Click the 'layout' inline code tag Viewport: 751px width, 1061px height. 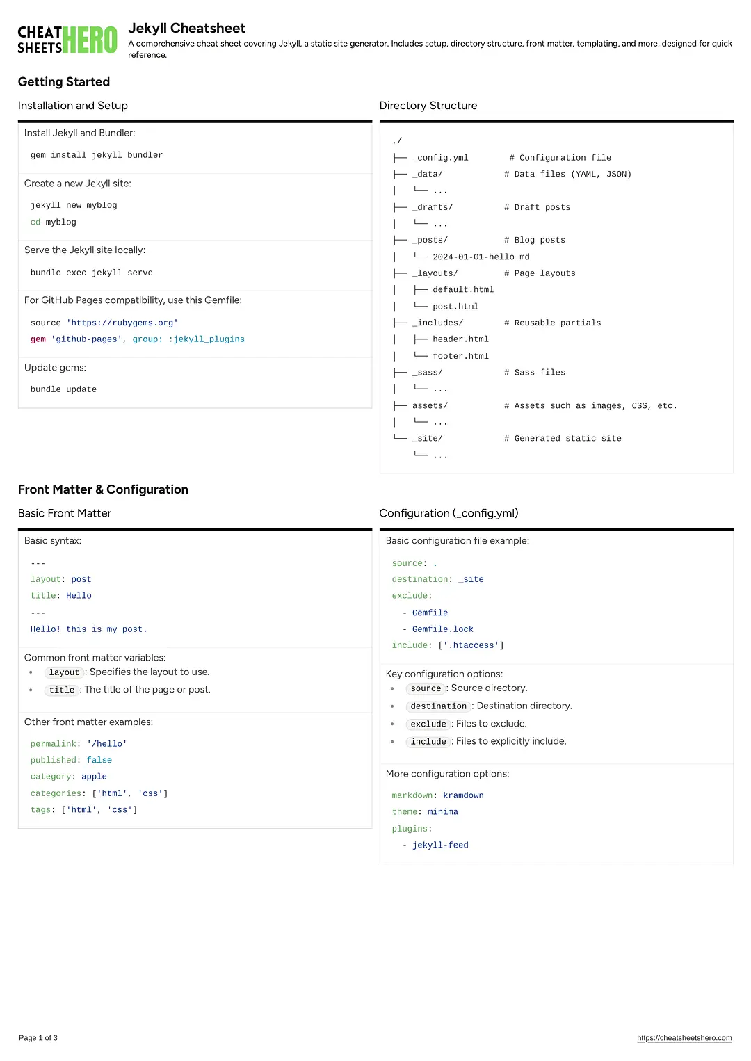(64, 672)
